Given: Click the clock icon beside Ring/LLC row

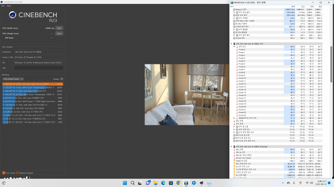Looking at the screenshot, I should (234, 10).
